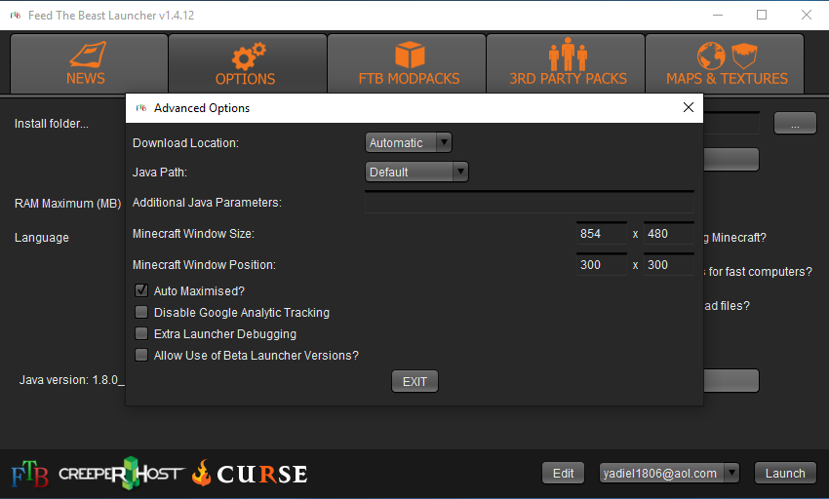829x499 pixels.
Task: Uncheck the Auto Maximised checkbox
Action: click(x=141, y=290)
